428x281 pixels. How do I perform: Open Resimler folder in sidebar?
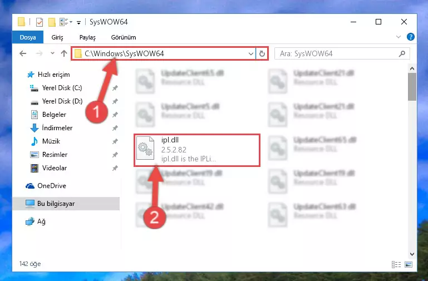pos(48,155)
